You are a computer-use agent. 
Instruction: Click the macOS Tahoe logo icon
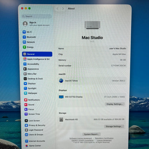[61, 81]
